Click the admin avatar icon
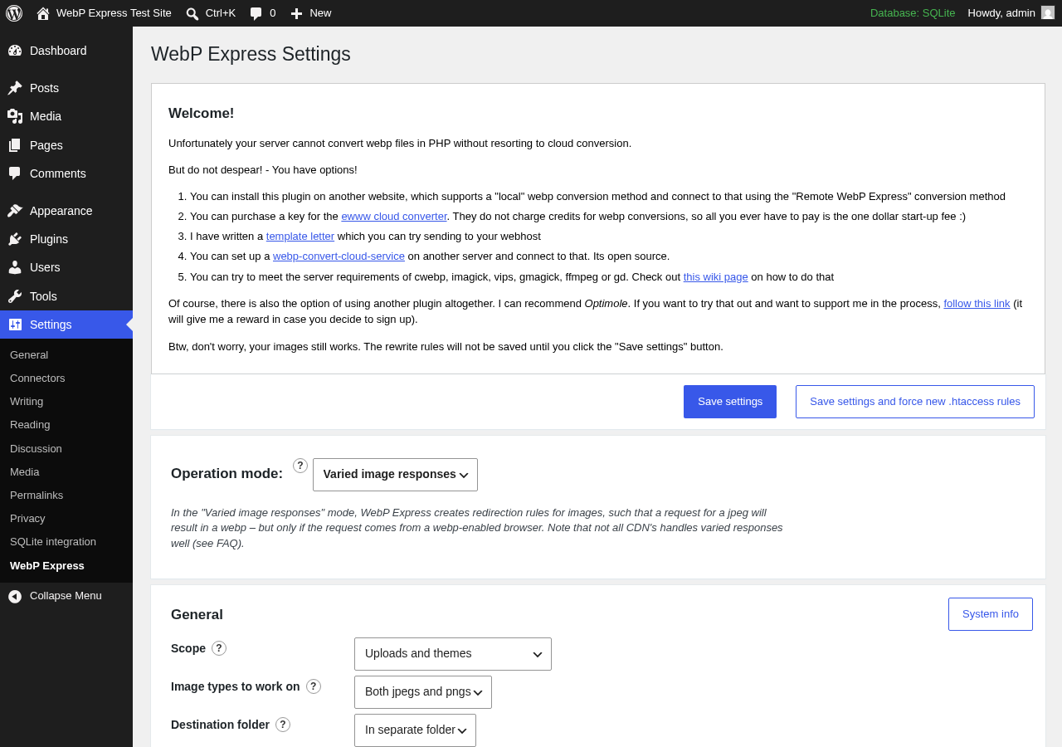 coord(1048,12)
